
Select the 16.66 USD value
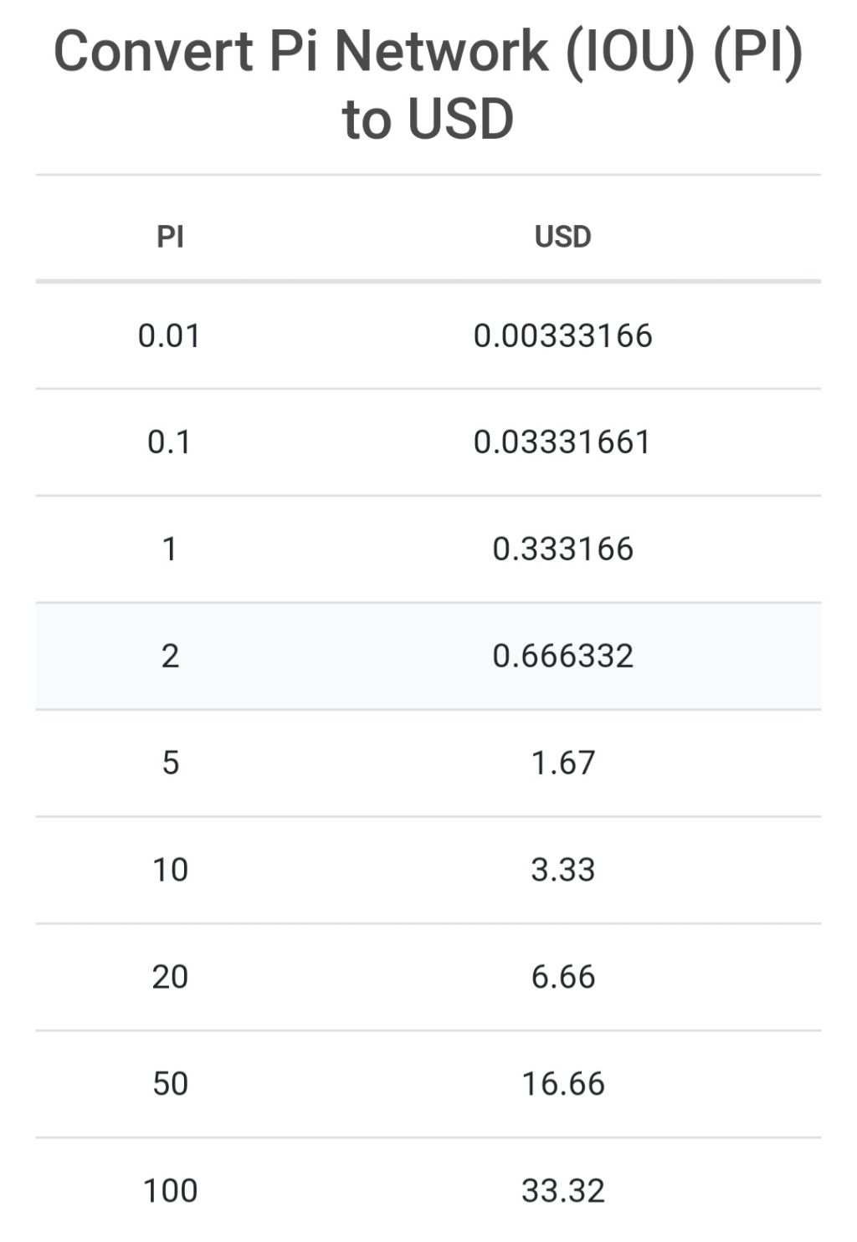[562, 1084]
